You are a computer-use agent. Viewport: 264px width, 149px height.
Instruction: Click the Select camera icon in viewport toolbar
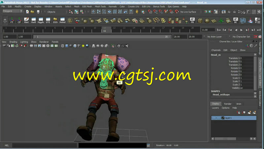[4, 46]
